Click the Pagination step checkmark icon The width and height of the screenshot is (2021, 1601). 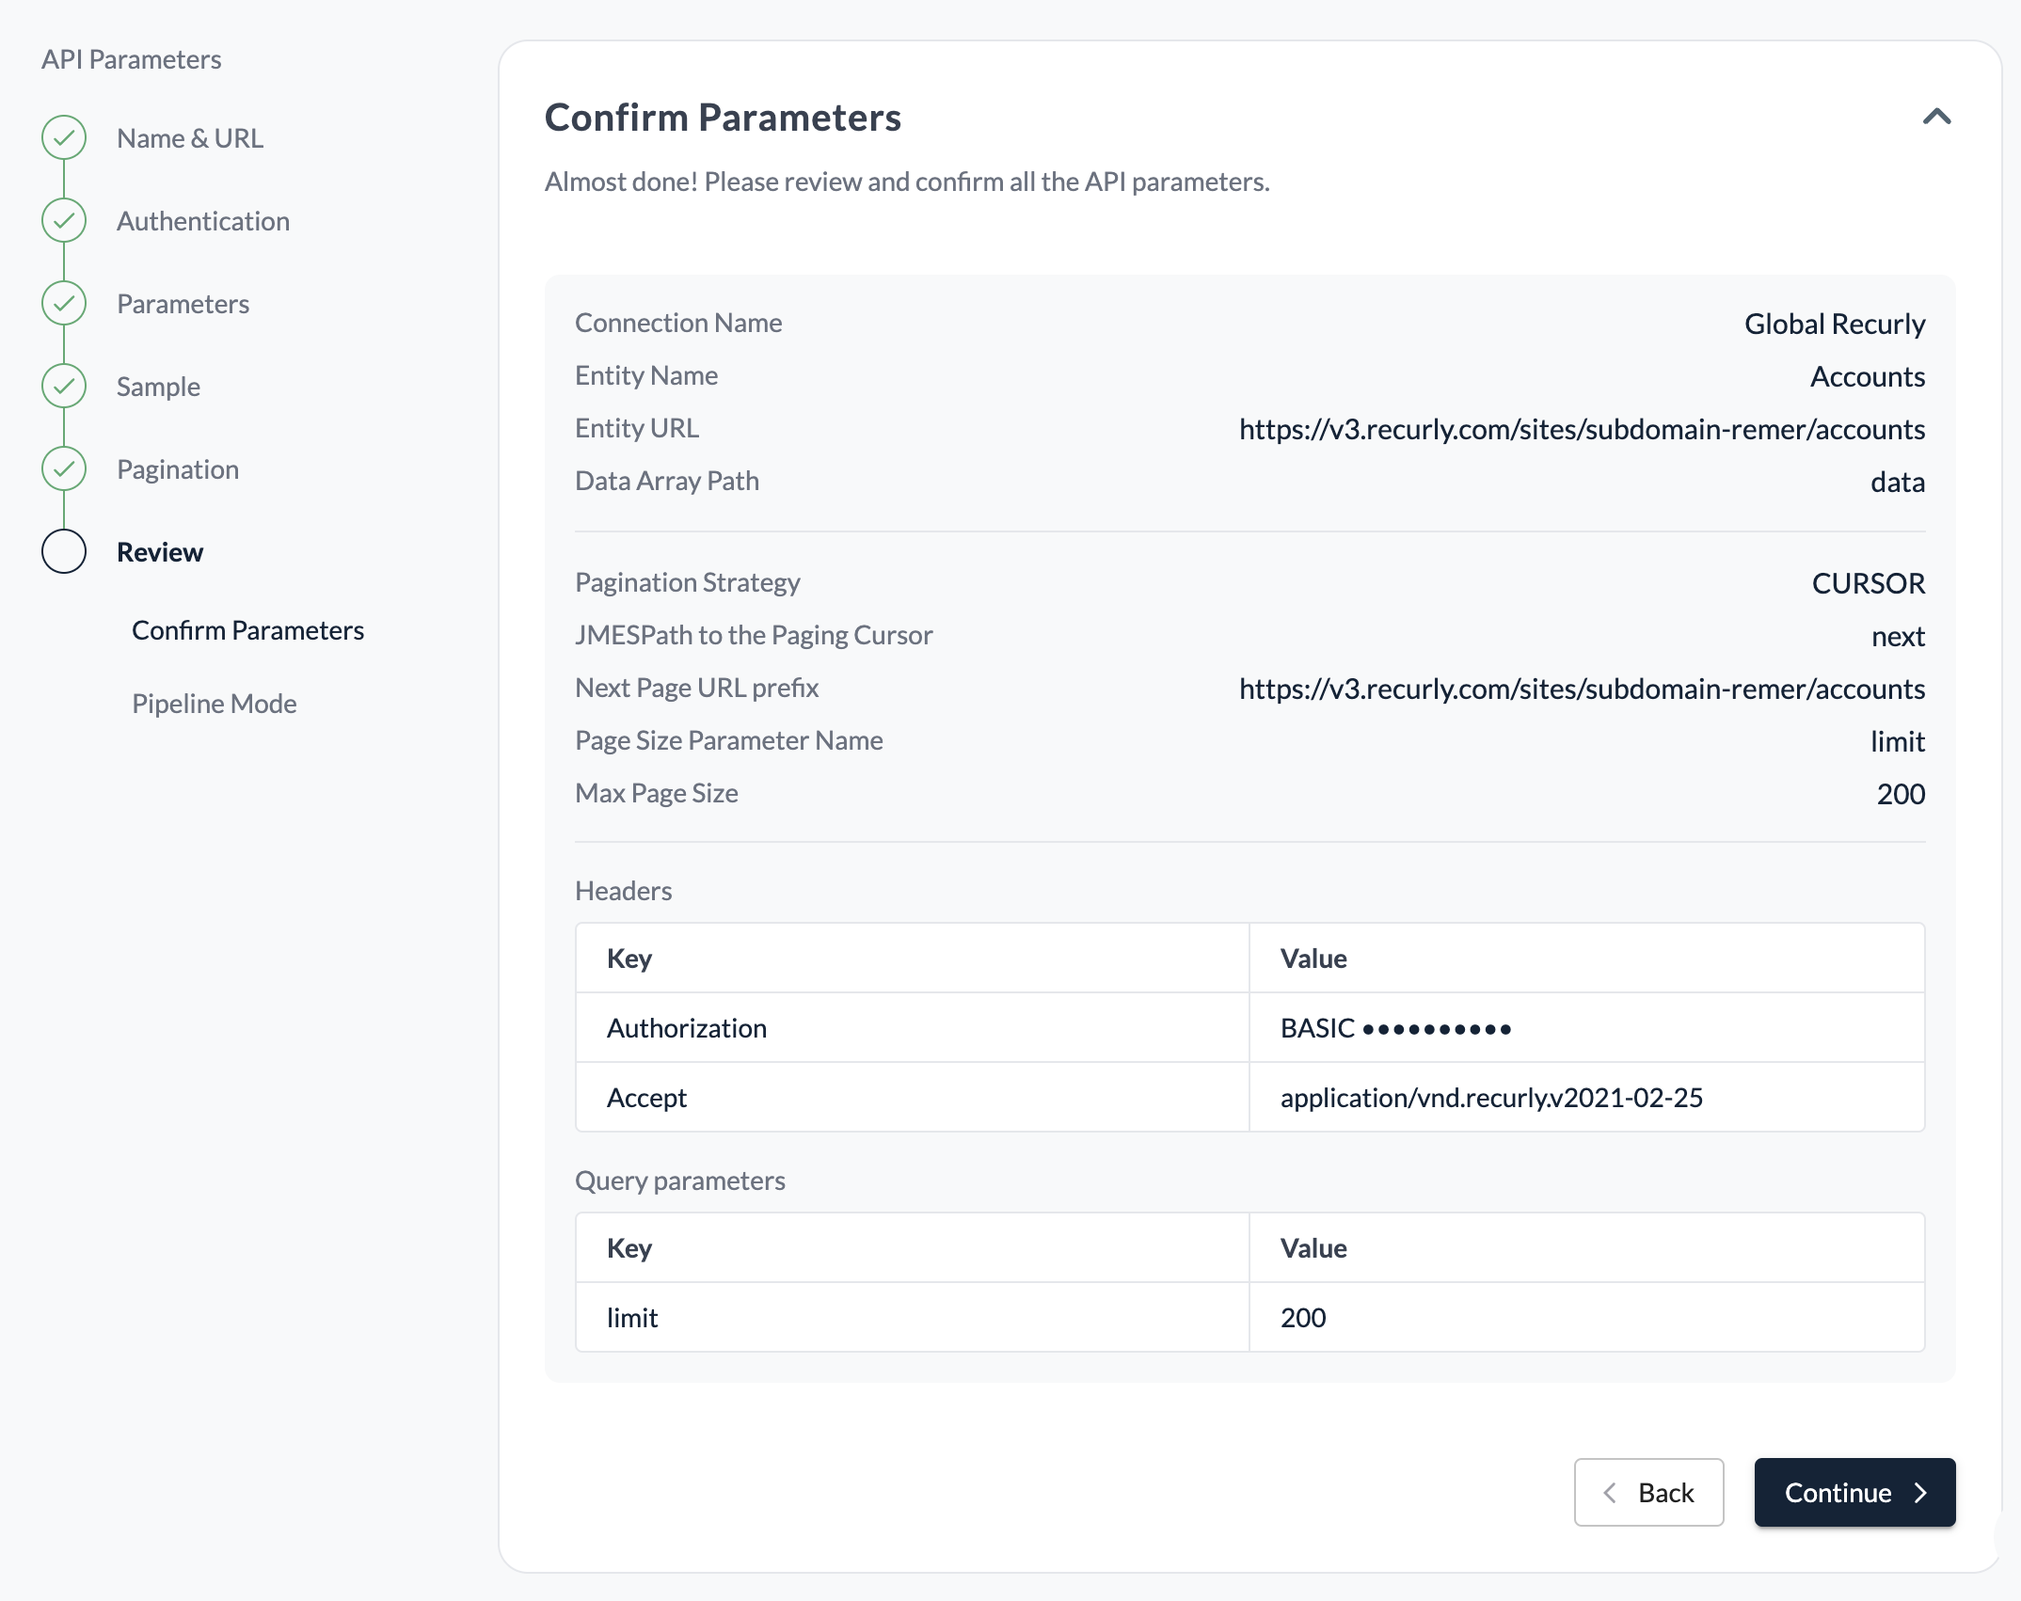click(x=64, y=469)
